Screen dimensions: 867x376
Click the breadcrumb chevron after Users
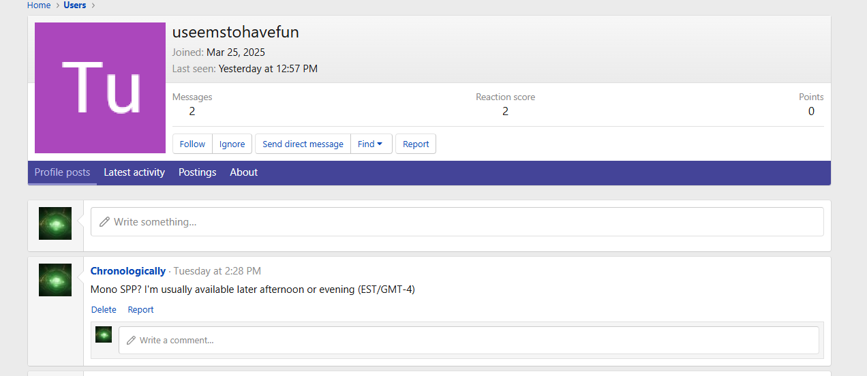pyautogui.click(x=93, y=5)
